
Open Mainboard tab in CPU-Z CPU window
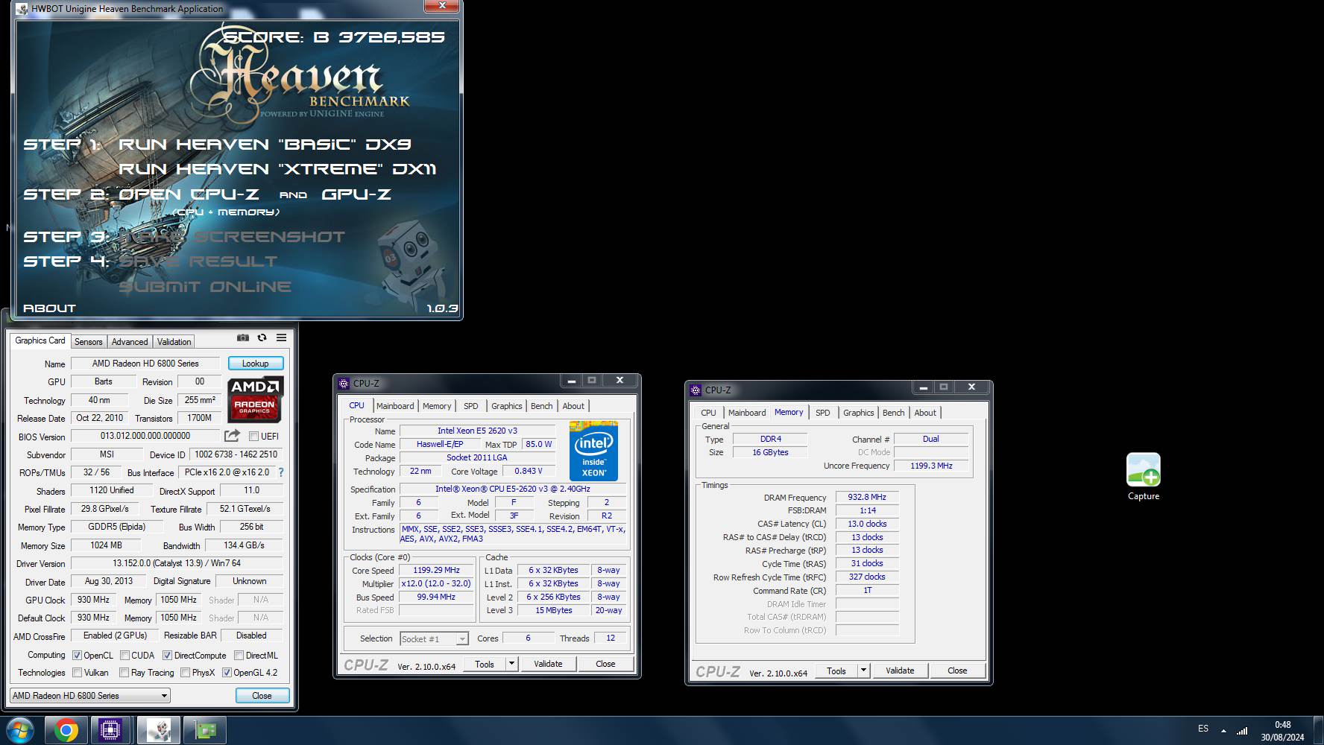click(x=395, y=406)
